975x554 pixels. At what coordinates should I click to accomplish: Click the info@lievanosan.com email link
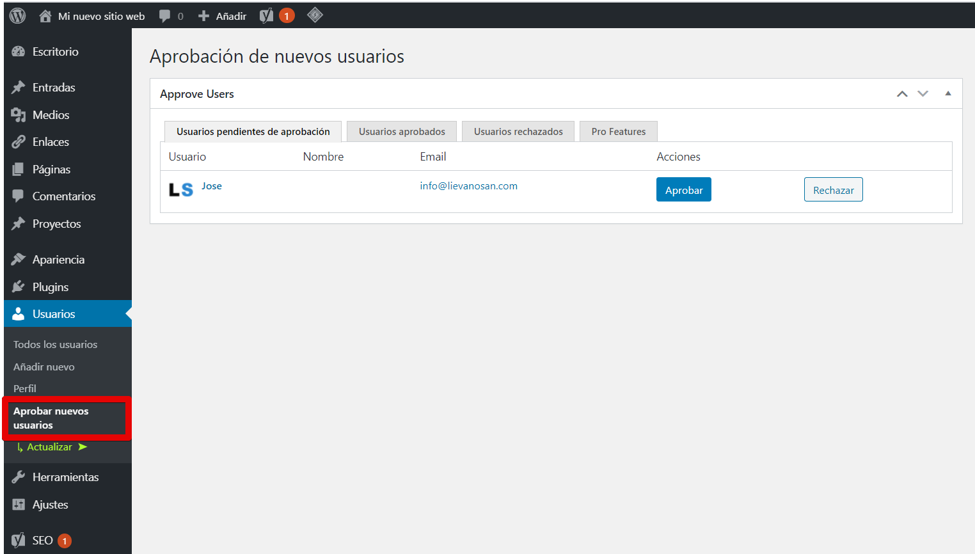click(x=469, y=186)
